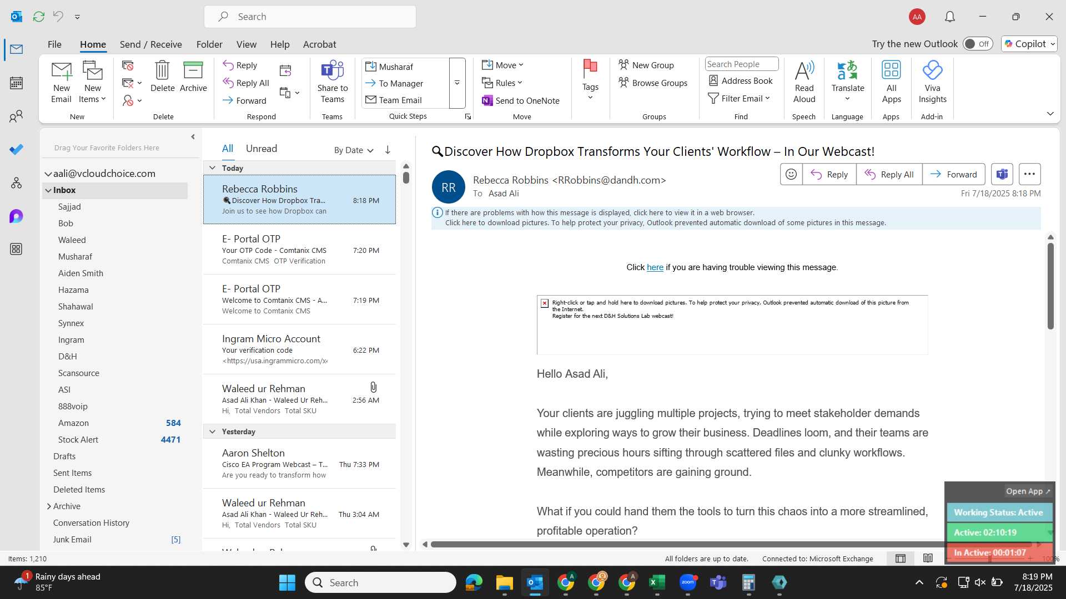
Task: Click Forward in reading pane
Action: pos(953,174)
